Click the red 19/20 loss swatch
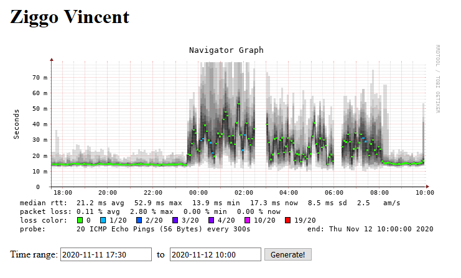This screenshot has width=461, height=278. coord(288,220)
